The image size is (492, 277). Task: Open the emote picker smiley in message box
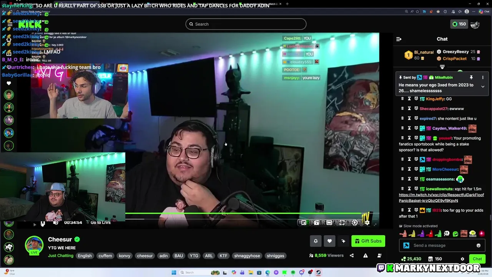click(479, 245)
